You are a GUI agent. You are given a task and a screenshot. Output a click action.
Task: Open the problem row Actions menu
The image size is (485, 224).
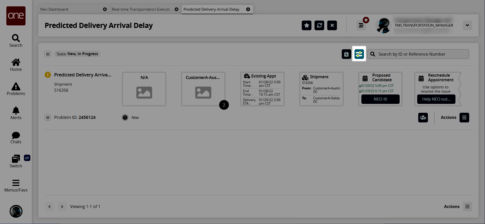464,118
